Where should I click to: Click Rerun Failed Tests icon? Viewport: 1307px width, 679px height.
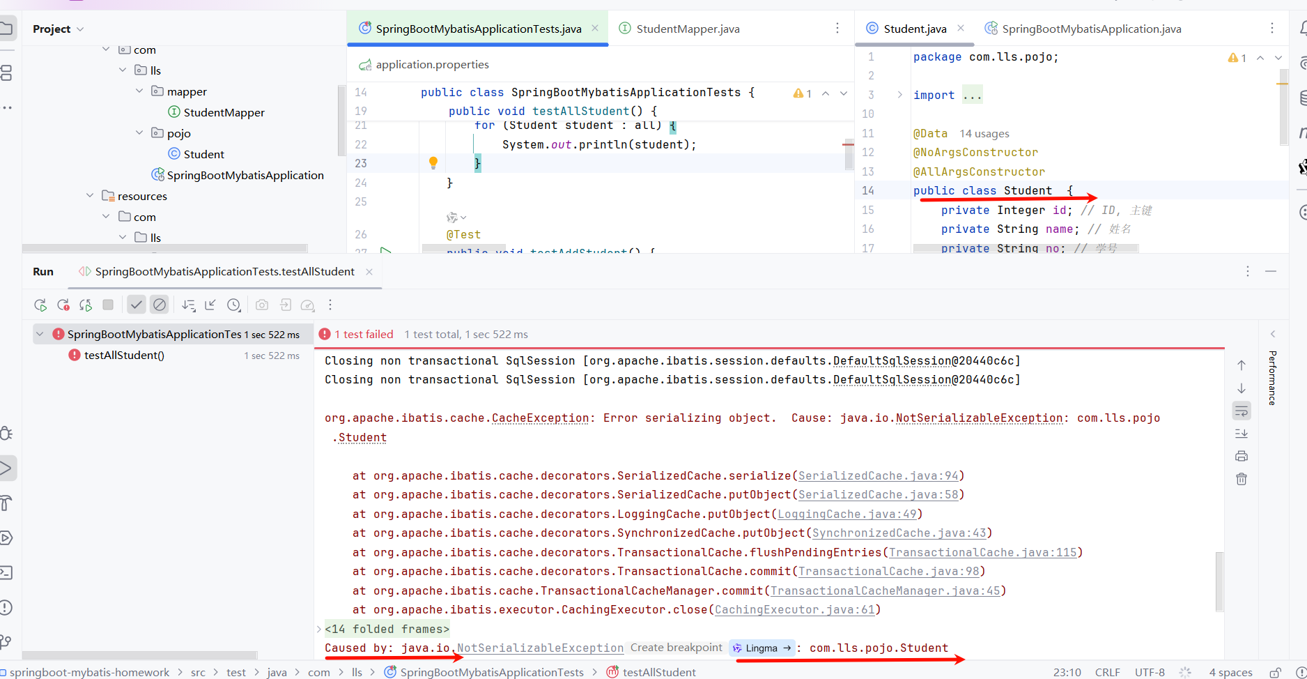click(63, 305)
